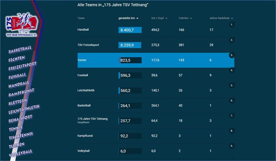
Task: Click the rank 3 badge on Turnen row
Action: pyautogui.click(x=232, y=55)
